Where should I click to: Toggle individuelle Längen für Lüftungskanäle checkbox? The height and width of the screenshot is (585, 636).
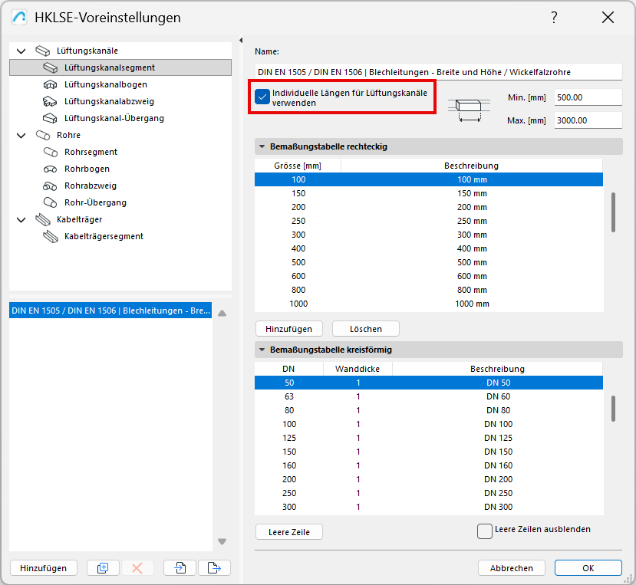262,97
